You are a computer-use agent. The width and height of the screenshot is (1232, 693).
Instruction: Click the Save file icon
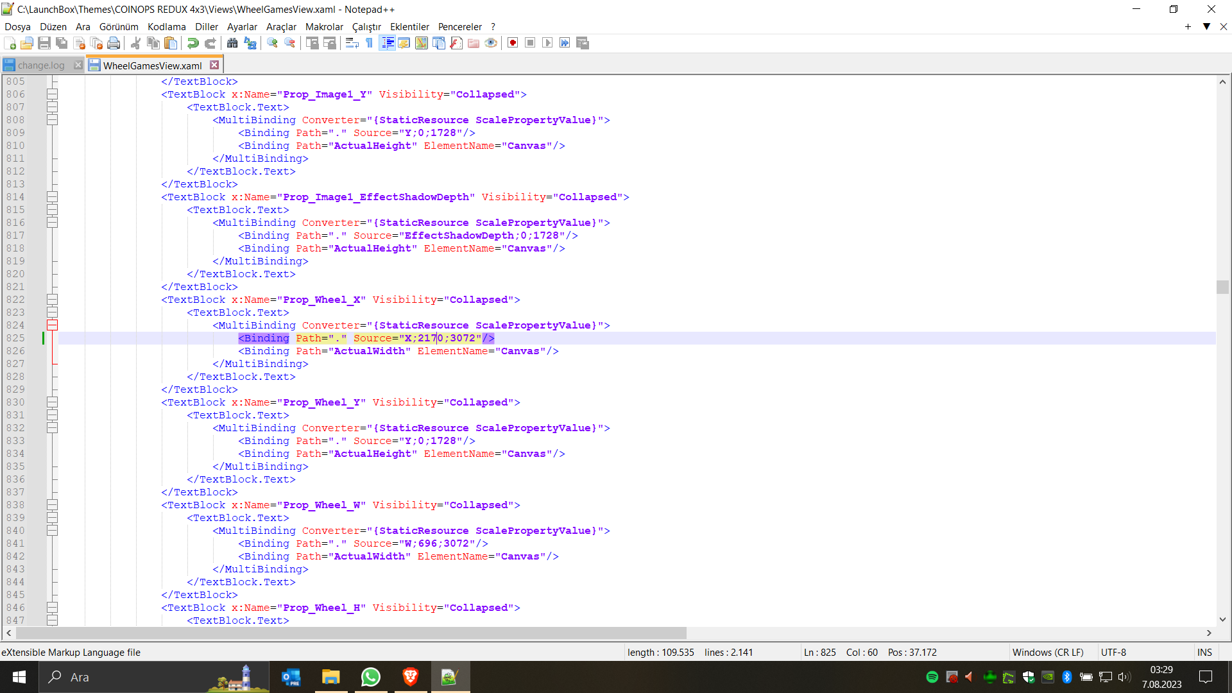coord(44,43)
